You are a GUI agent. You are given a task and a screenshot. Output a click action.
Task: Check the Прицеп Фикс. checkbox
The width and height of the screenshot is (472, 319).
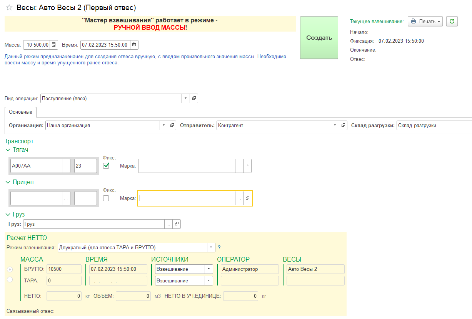106,198
